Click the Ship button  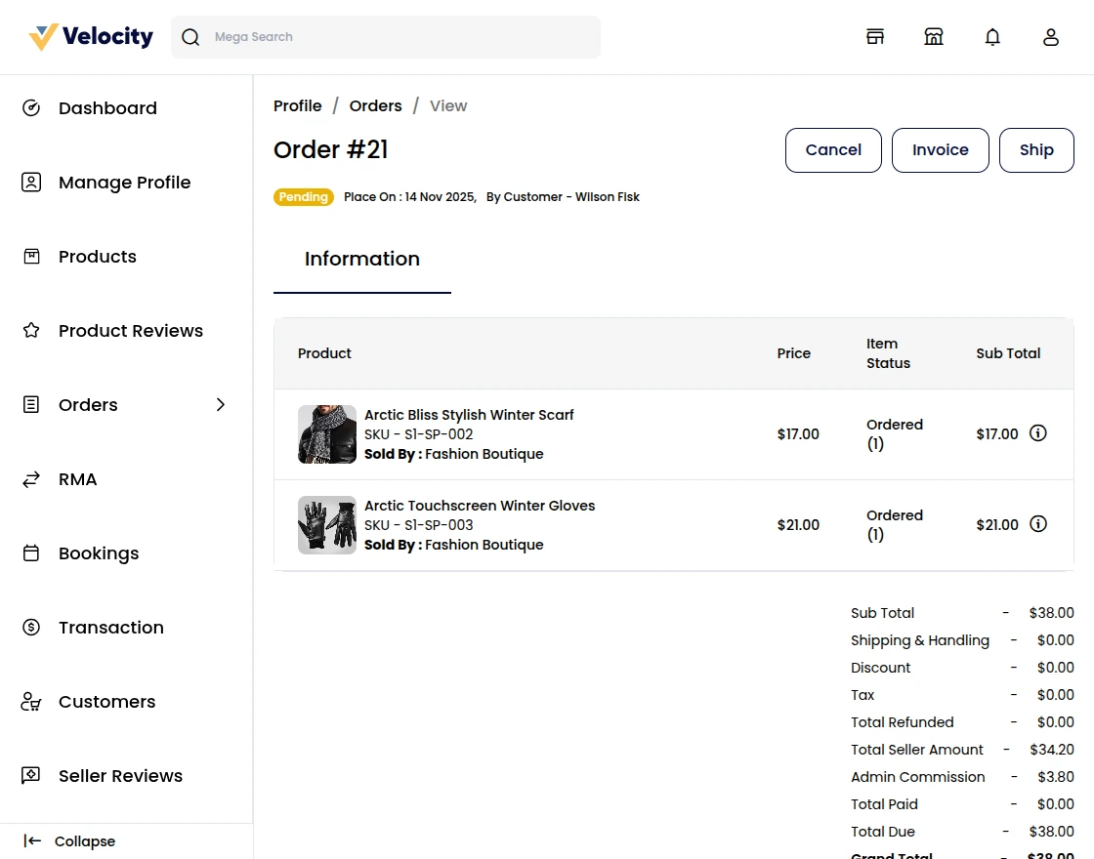click(1036, 150)
